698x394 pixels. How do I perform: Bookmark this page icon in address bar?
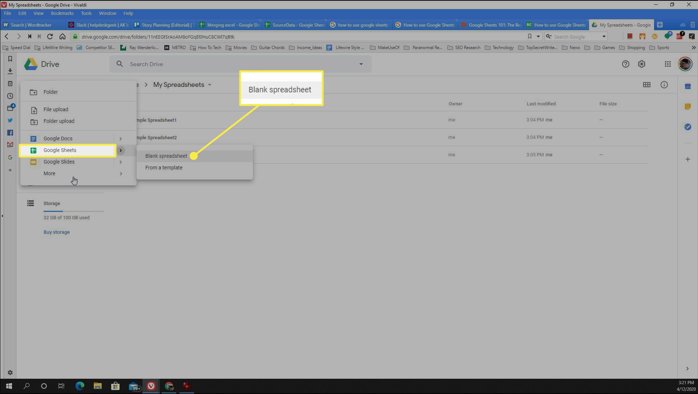point(529,36)
